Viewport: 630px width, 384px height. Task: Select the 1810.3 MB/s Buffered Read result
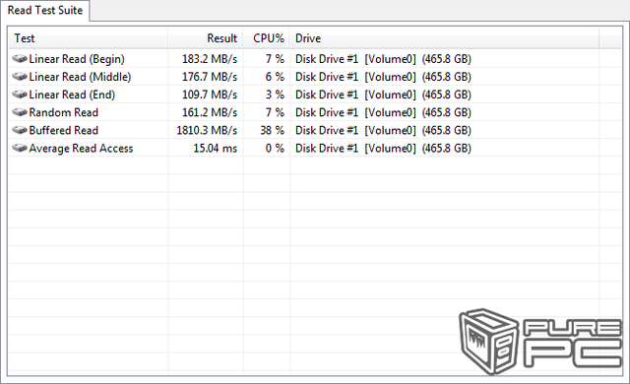pos(207,131)
